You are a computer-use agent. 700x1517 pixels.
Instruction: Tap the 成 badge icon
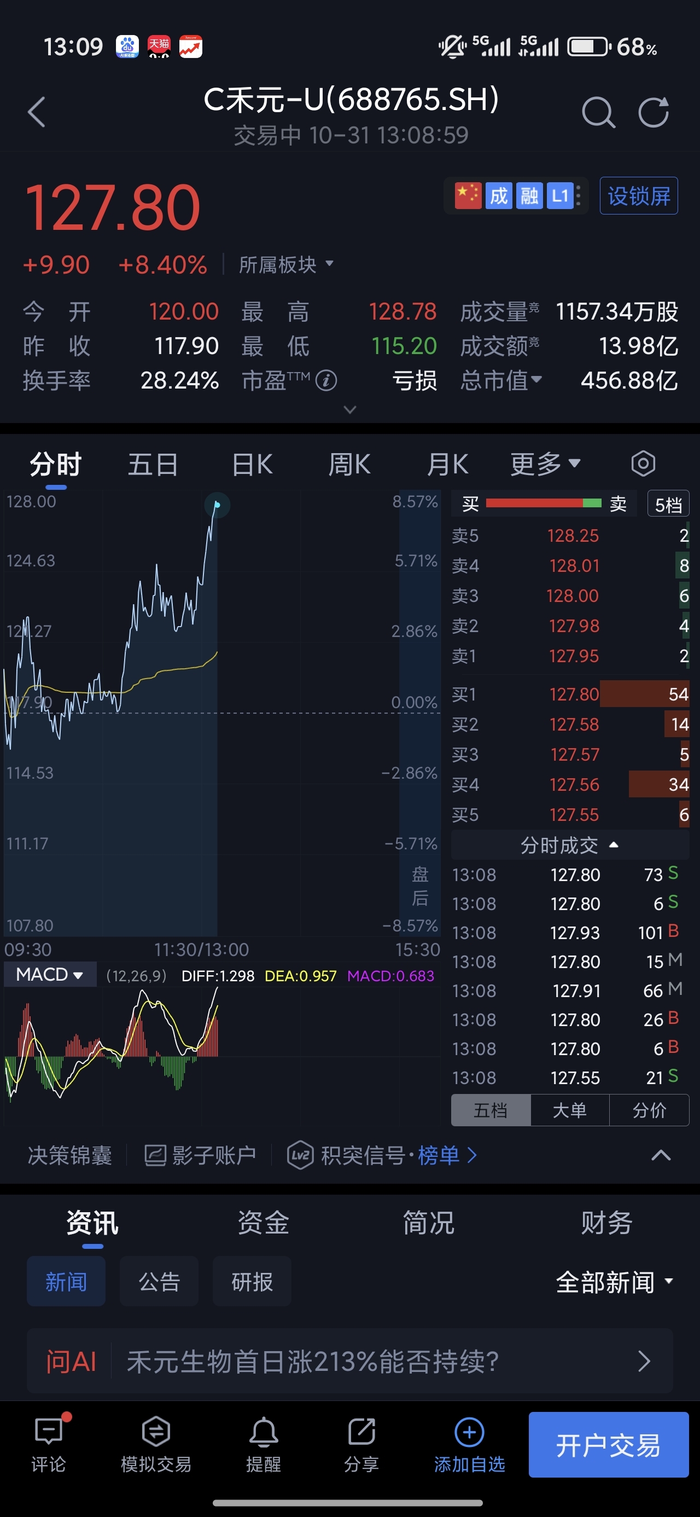[x=499, y=195]
